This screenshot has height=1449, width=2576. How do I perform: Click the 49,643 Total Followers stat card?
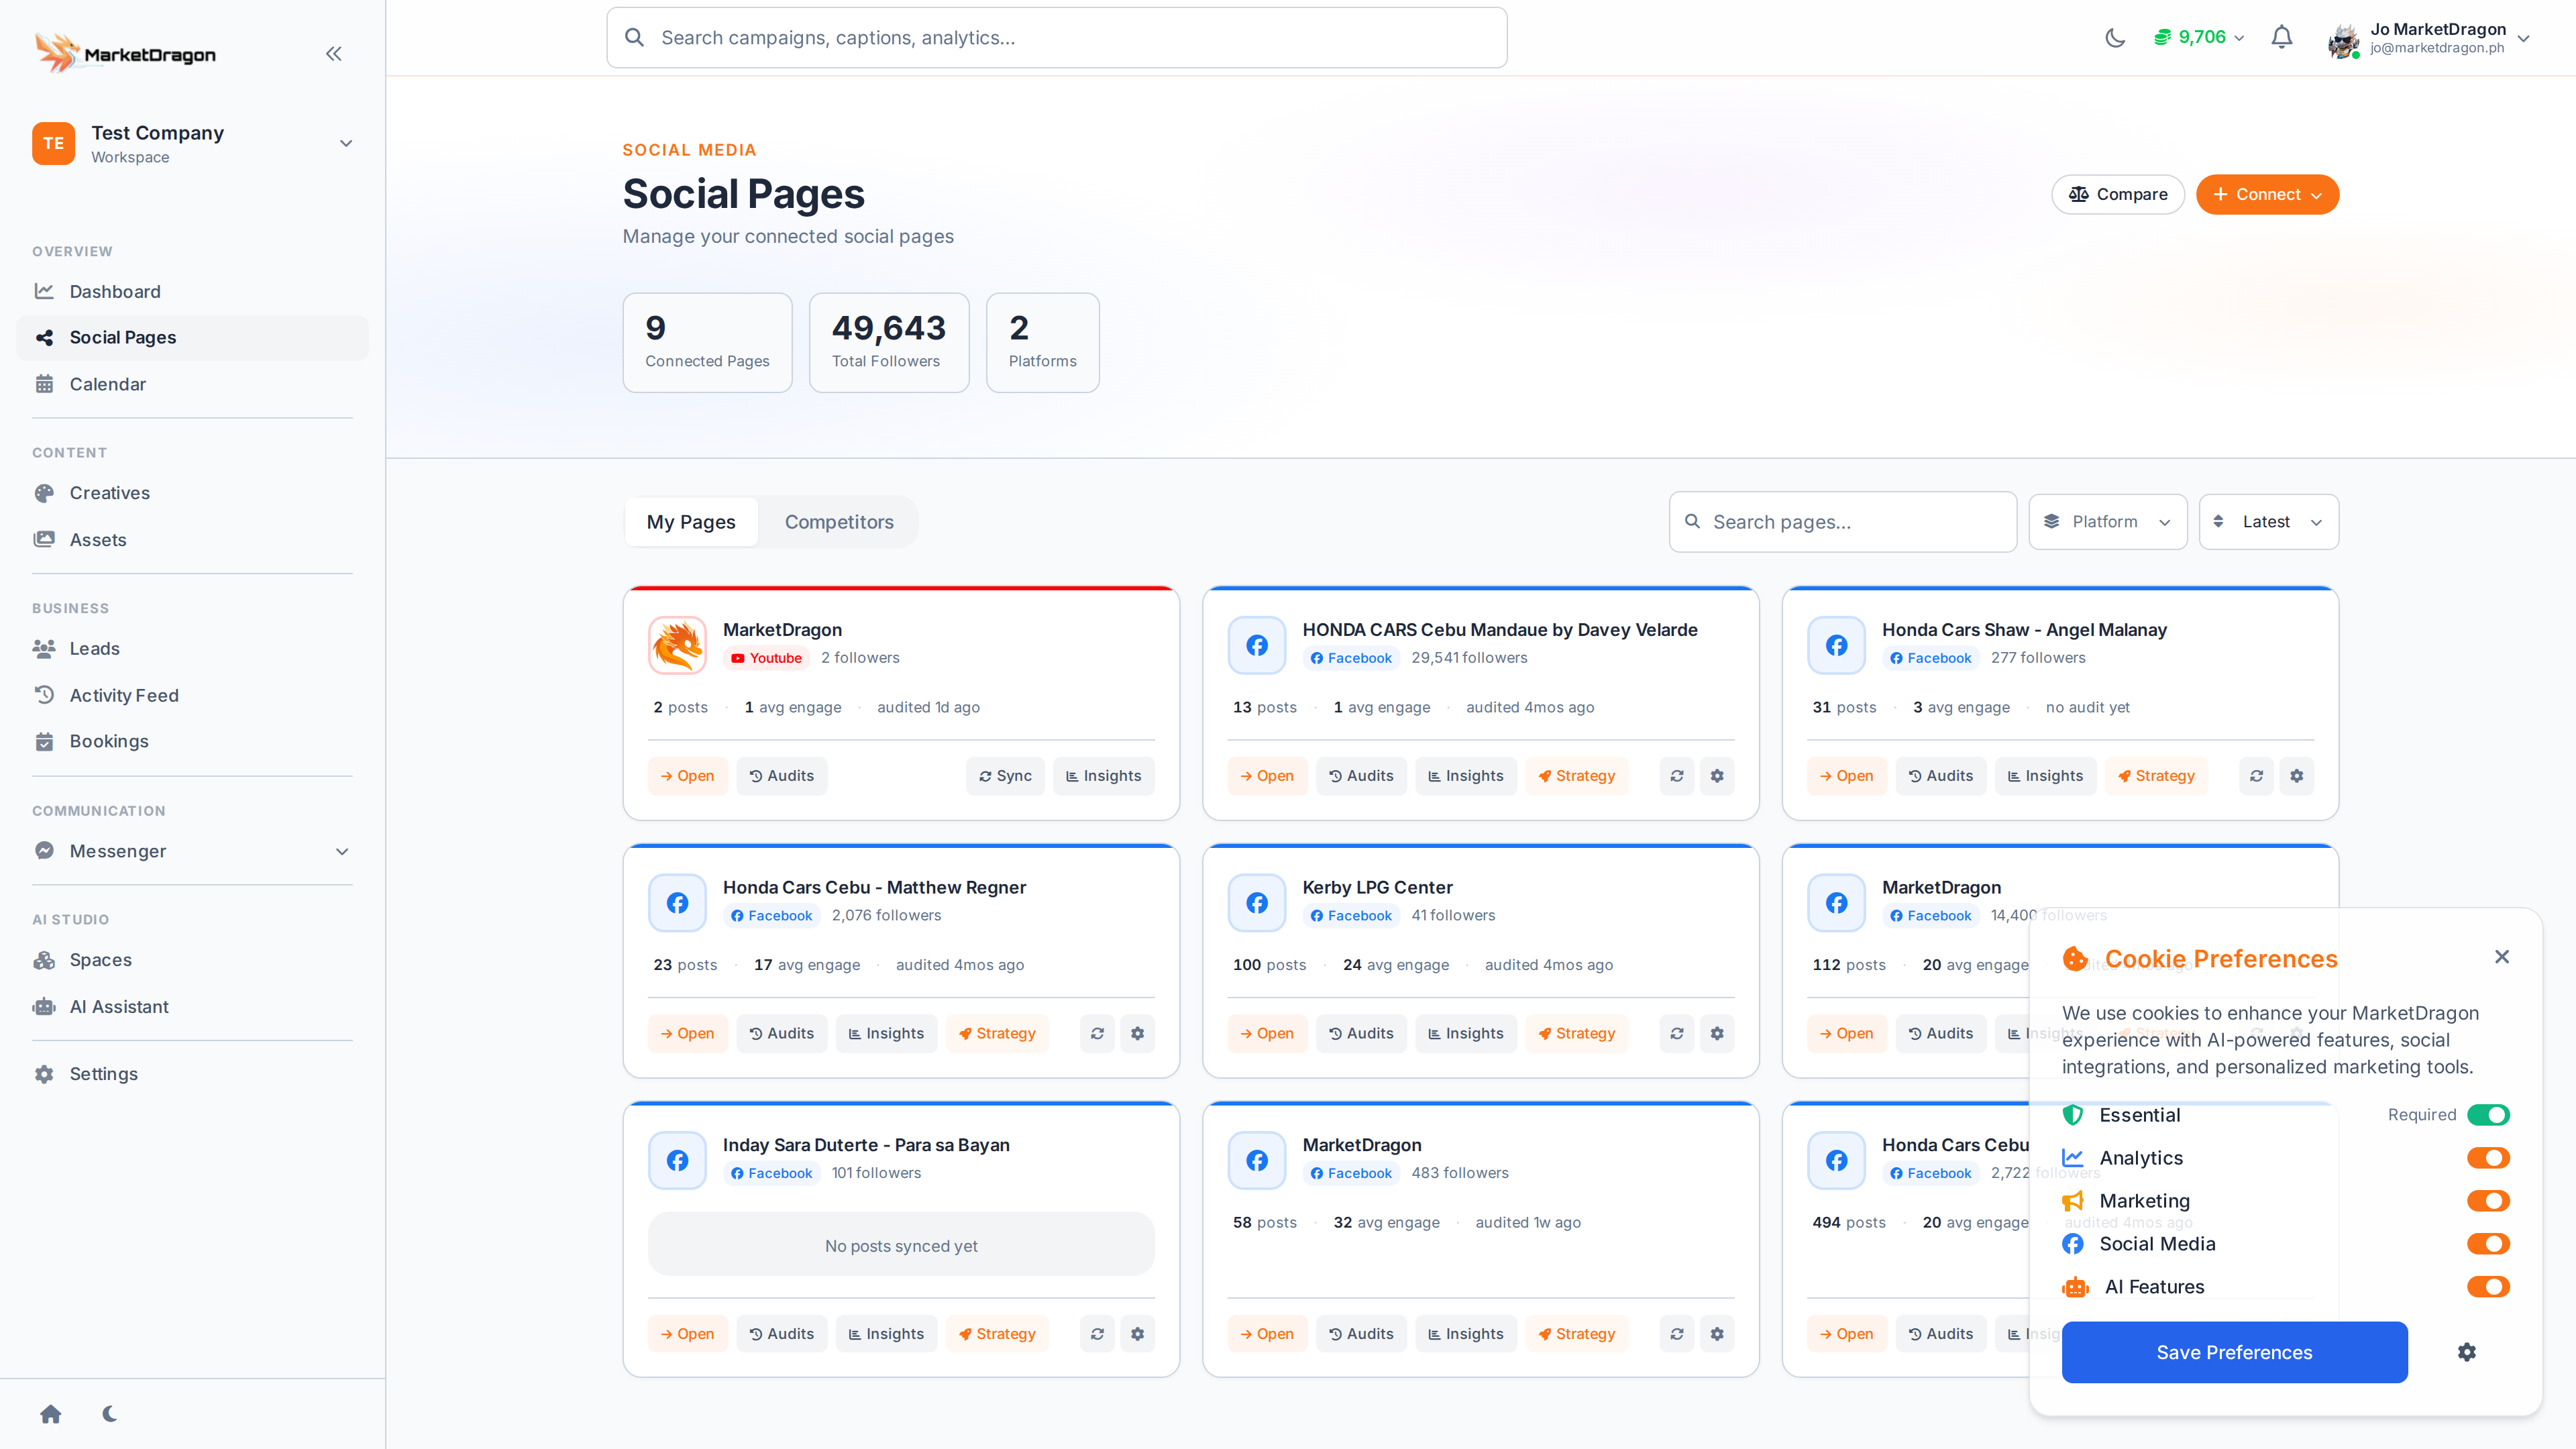pyautogui.click(x=889, y=343)
